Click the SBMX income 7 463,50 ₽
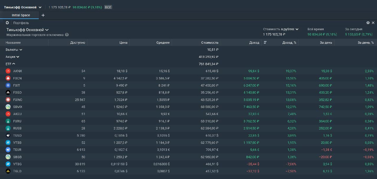 [x=251, y=107]
